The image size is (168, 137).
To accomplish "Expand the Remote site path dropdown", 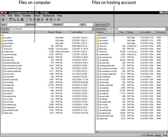I will [x=166, y=29].
